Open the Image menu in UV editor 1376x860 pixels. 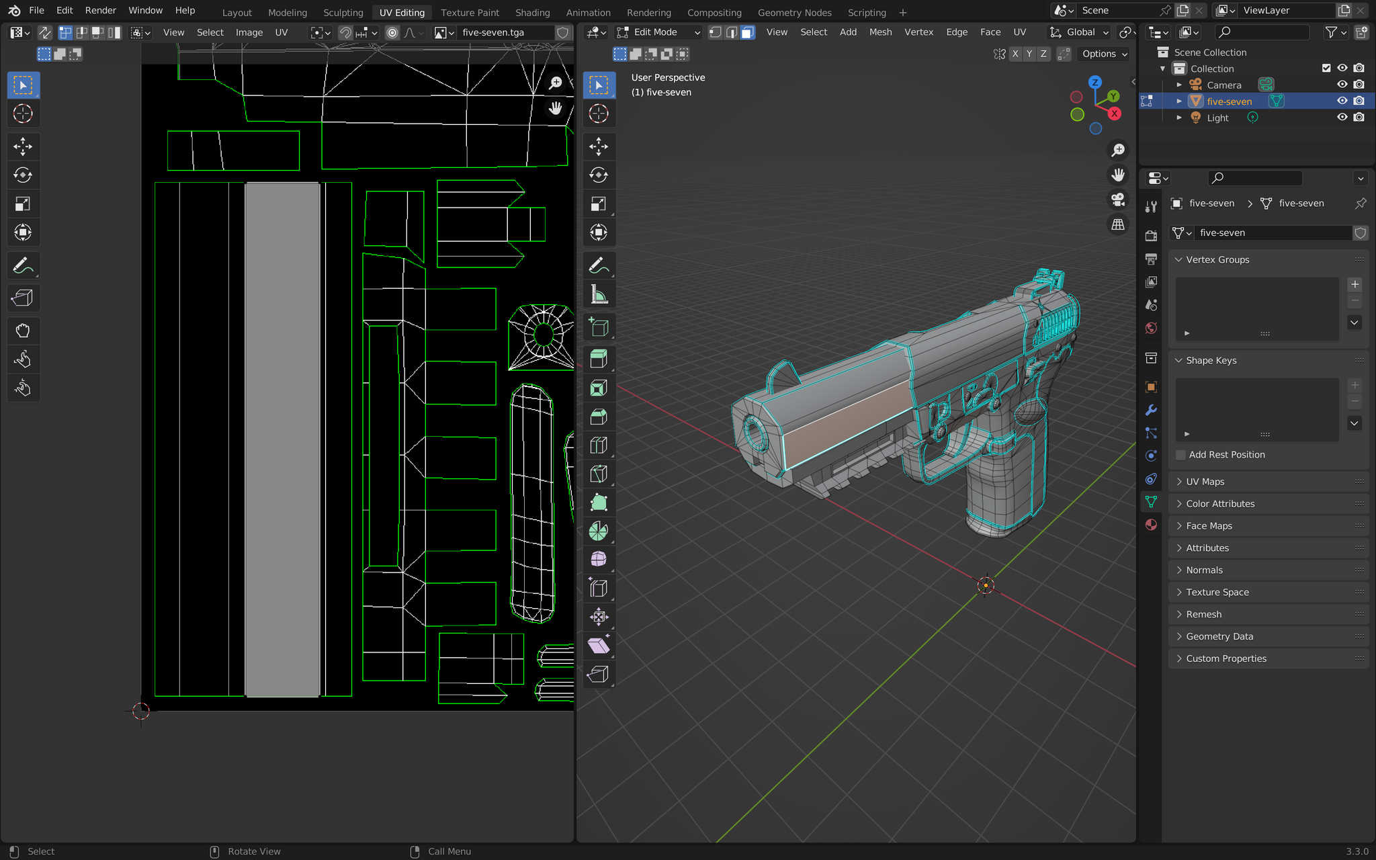(x=248, y=32)
